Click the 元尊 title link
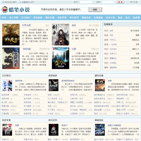141x141 pixels. tap(74, 49)
